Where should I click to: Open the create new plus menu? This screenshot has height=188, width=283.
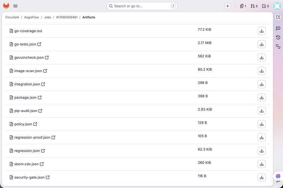[228, 6]
